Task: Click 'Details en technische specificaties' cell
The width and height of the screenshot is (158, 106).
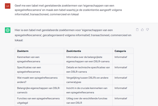Action: click(88, 69)
